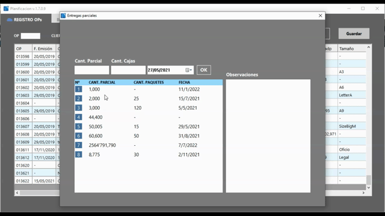
Task: Click the OK button
Action: point(203,70)
